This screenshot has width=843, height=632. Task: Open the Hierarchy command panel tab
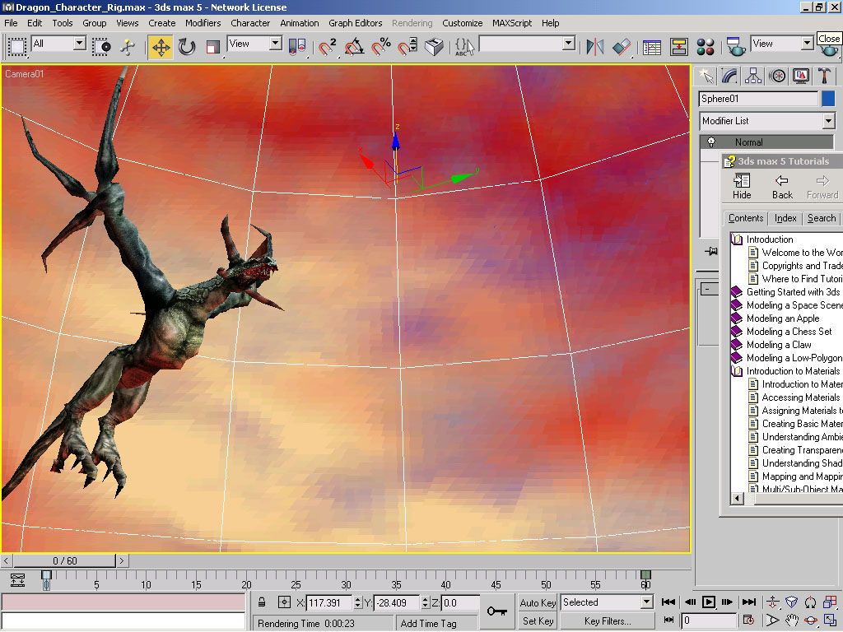tap(753, 77)
